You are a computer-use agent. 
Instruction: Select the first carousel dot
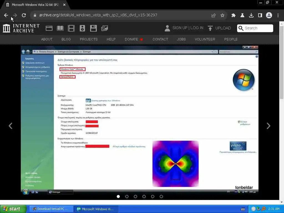118,197
